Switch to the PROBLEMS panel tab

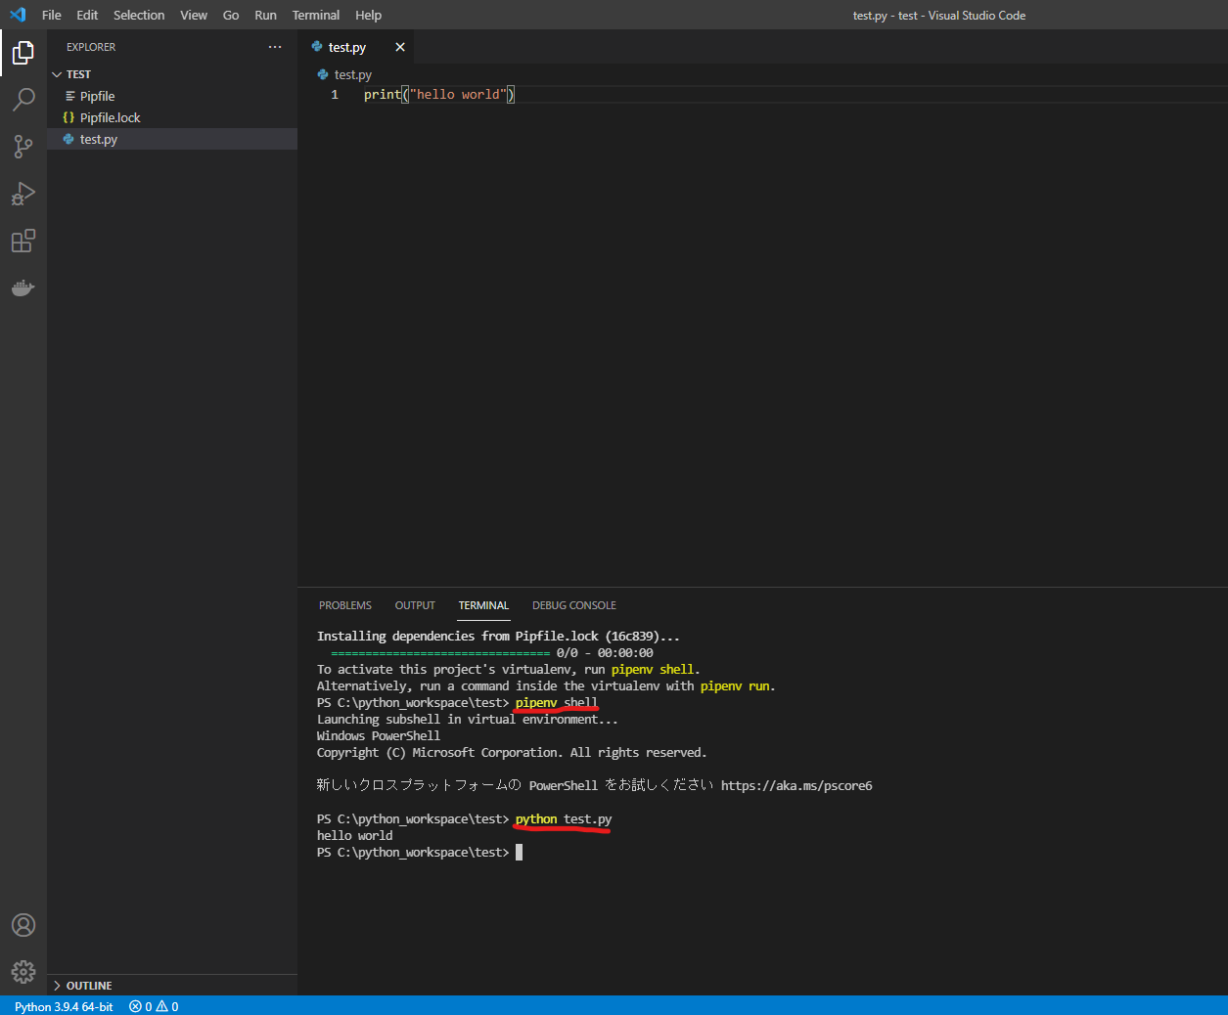coord(345,605)
